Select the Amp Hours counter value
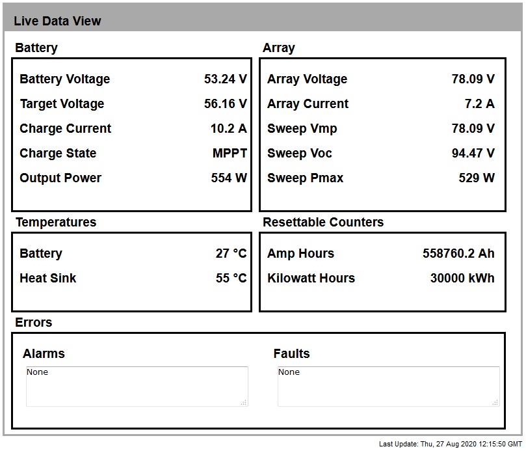 point(458,254)
